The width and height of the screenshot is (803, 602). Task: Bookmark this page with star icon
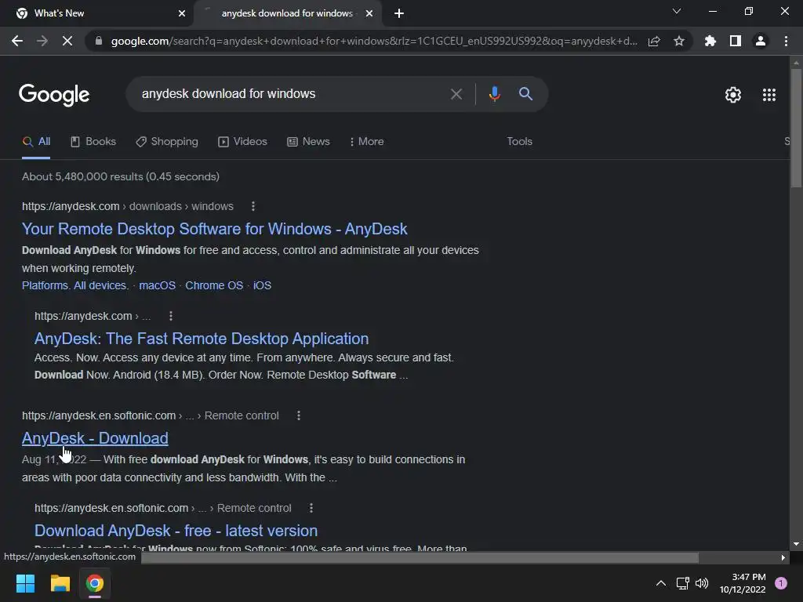click(x=679, y=41)
